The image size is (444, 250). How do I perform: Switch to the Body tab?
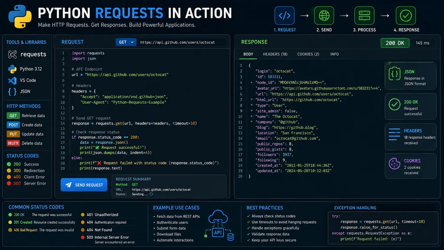click(248, 54)
